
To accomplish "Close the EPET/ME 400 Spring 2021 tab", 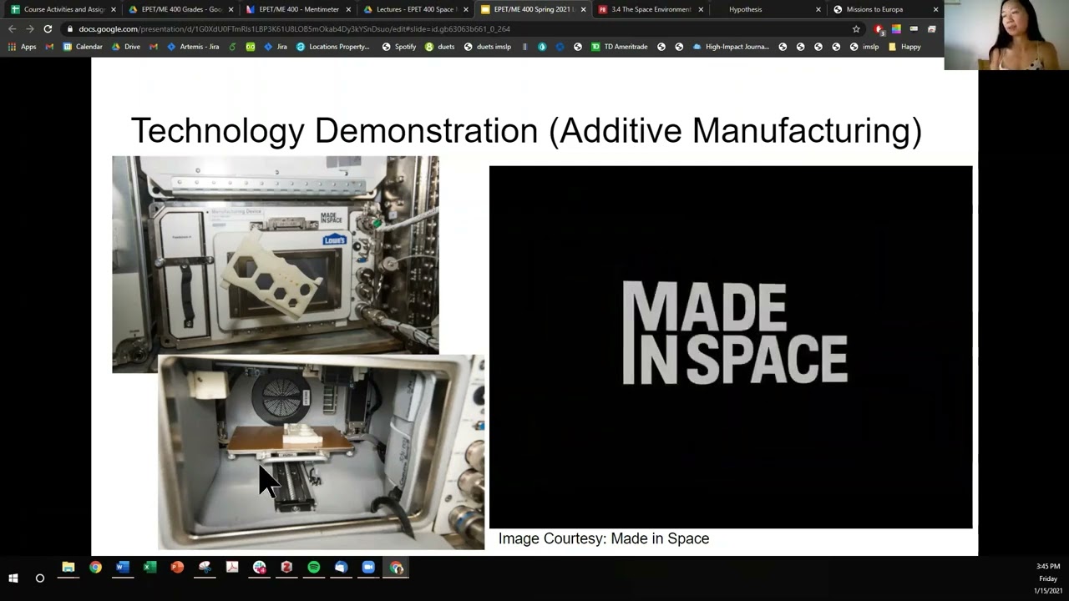I will coord(583,9).
